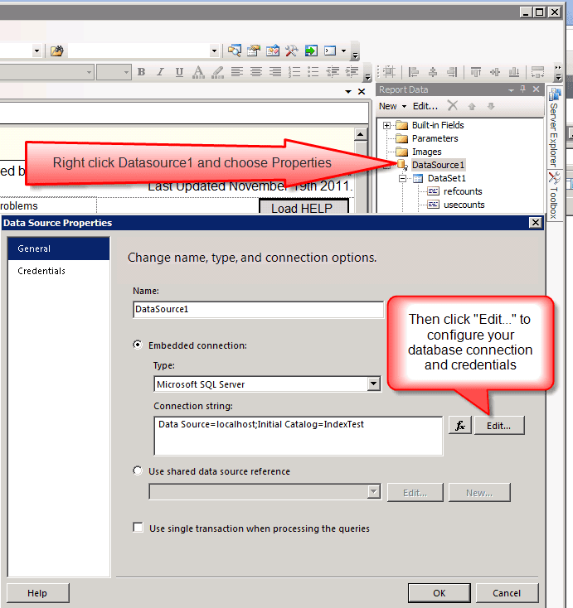Click Edit... in Report Data toolbar
Viewport: 573px width, 608px height.
425,106
